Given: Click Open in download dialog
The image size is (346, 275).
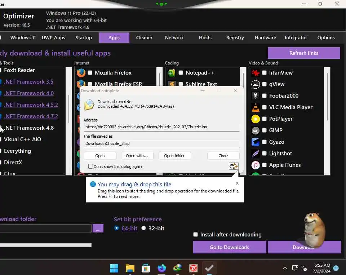Looking at the screenshot, I should point(100,156).
